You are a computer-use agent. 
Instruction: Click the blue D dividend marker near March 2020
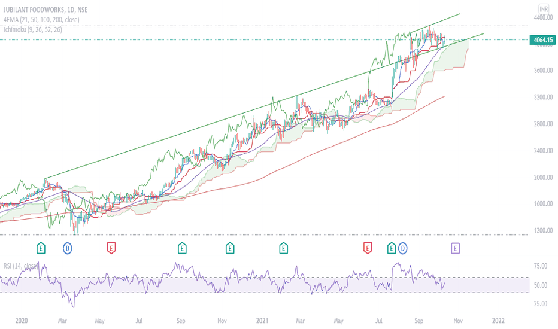click(x=68, y=248)
